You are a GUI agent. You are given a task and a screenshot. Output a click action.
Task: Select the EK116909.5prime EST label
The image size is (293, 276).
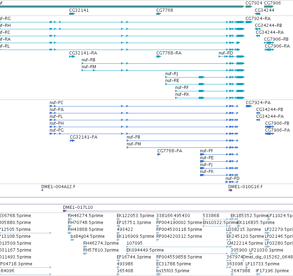pyautogui.click(x=135, y=236)
